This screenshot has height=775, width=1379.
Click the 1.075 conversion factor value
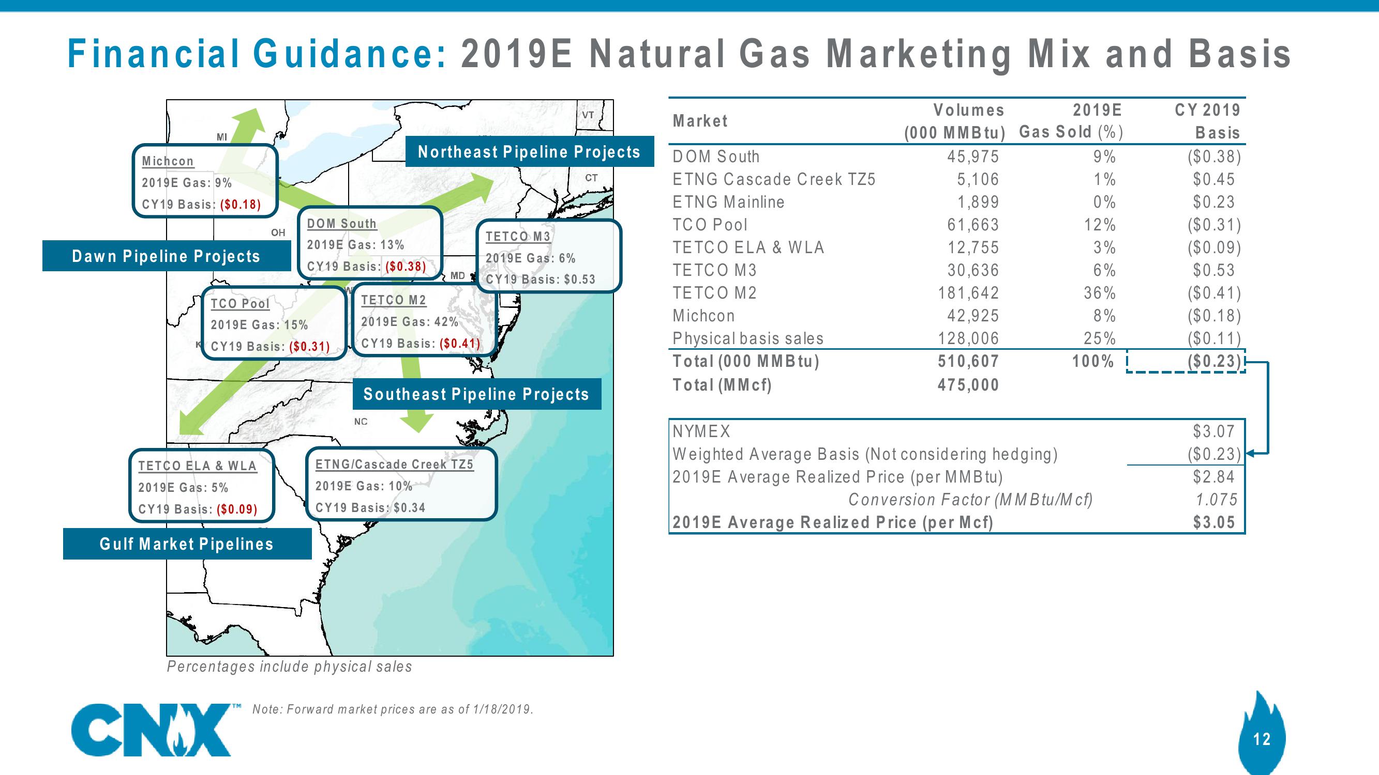click(x=1216, y=499)
